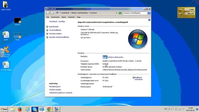Click the WORKGROUP value
Image resolution: width=199 pixels, height=112 pixels.
[x=107, y=87]
